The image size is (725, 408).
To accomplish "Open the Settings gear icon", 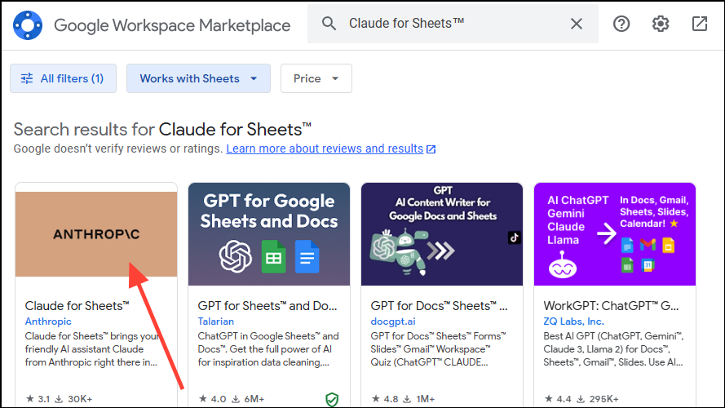I will click(x=661, y=24).
